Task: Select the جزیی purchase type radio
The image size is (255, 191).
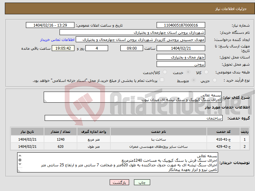Action: click(x=215, y=80)
